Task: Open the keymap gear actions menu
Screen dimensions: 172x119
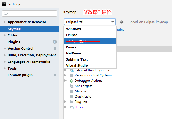Action: point(122,22)
